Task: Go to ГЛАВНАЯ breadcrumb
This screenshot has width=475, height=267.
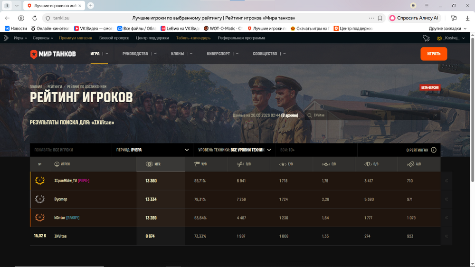Action: tap(36, 86)
